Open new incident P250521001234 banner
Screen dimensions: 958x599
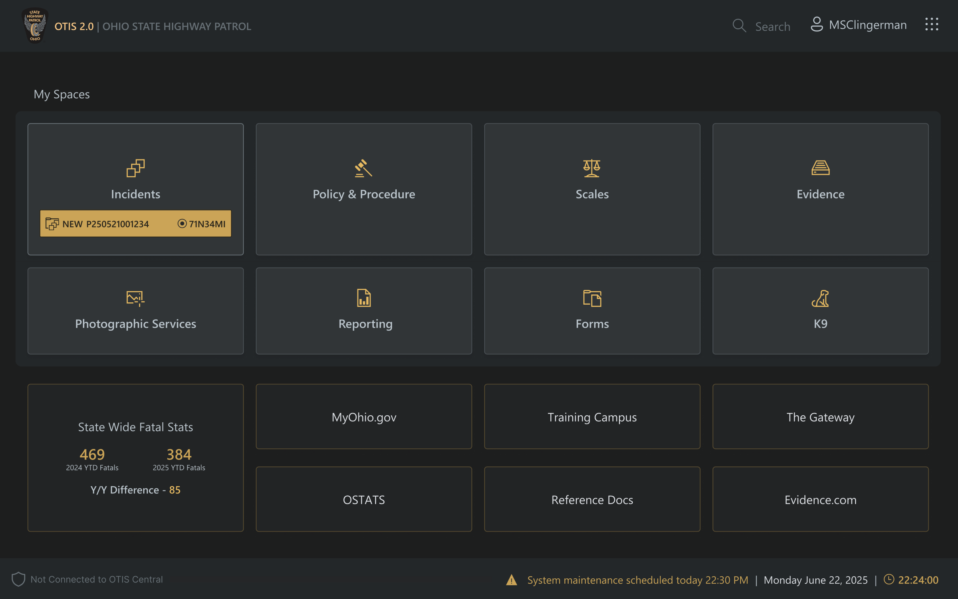(x=135, y=224)
